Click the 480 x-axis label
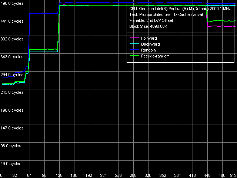Screen dimensions: 237x178 222,175
